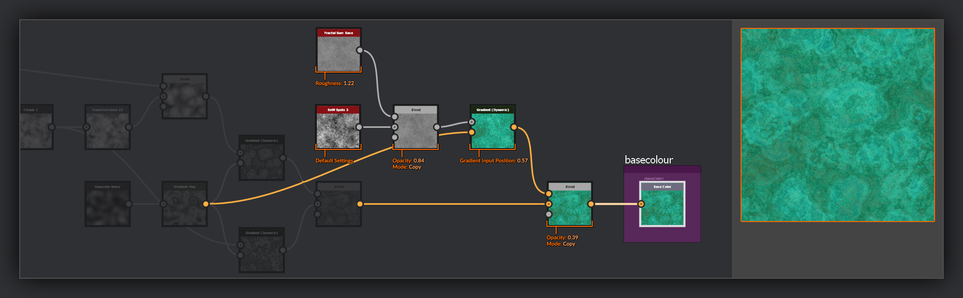
Task: Select the upper dimmed Gradient (Dynamic) node
Action: pos(261,158)
